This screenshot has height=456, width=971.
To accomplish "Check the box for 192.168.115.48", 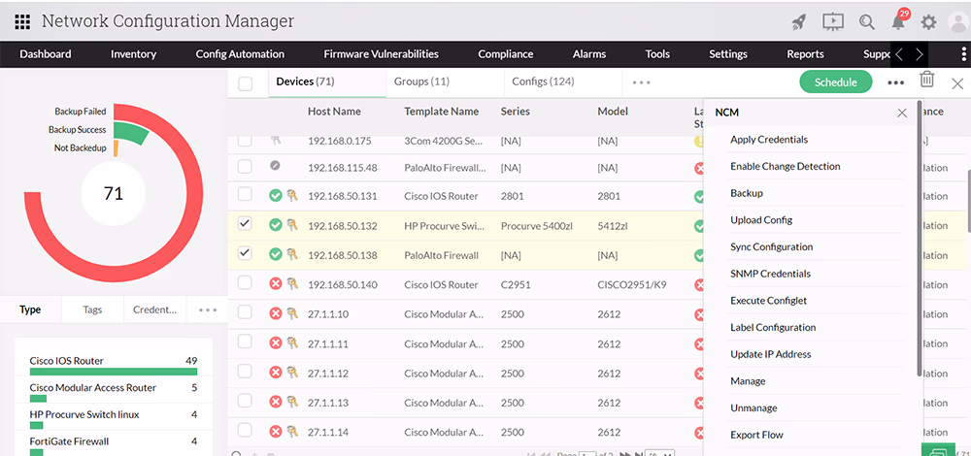I will pyautogui.click(x=246, y=166).
